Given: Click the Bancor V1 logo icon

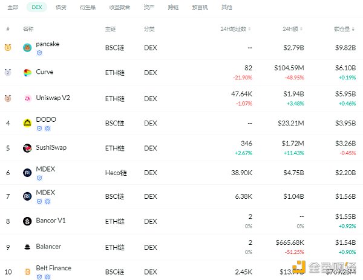Looking at the screenshot, I should (27, 221).
